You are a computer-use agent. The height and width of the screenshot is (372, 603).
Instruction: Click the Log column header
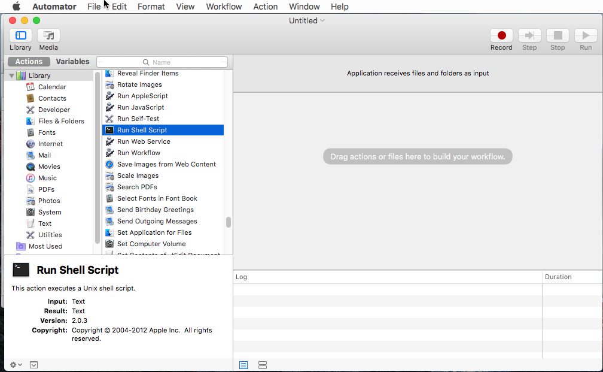click(388, 277)
